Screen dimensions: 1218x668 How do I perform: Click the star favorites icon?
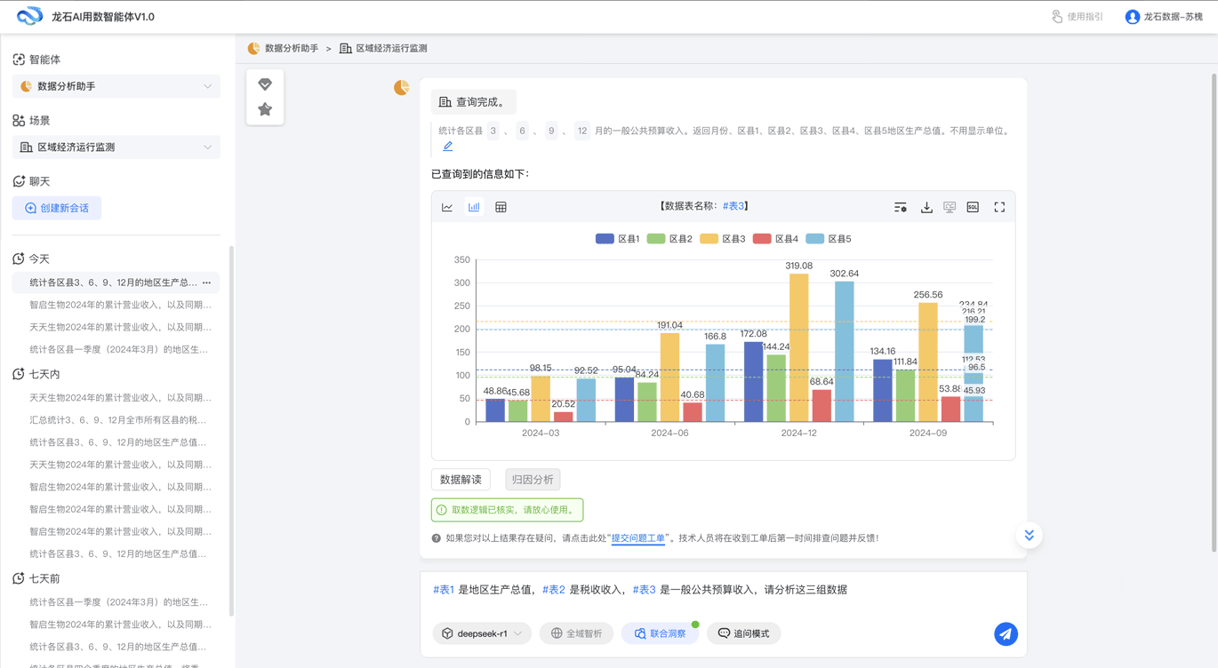[265, 109]
